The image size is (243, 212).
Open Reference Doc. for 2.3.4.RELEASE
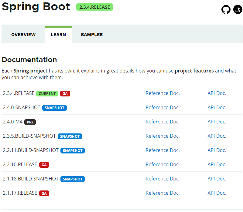point(163,93)
